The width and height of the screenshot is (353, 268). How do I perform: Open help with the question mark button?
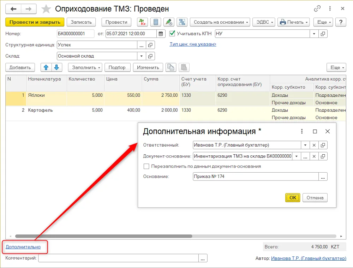click(x=341, y=22)
